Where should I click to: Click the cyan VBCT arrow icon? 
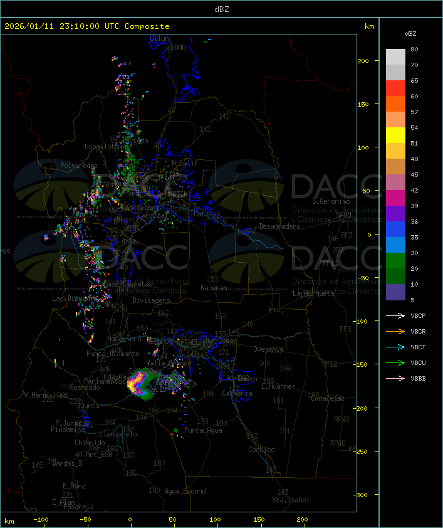[x=395, y=347]
